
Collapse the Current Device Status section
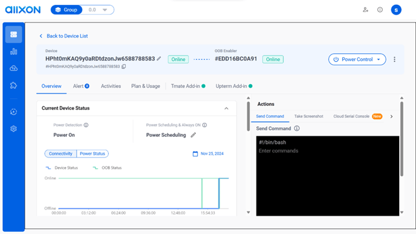tap(226, 108)
